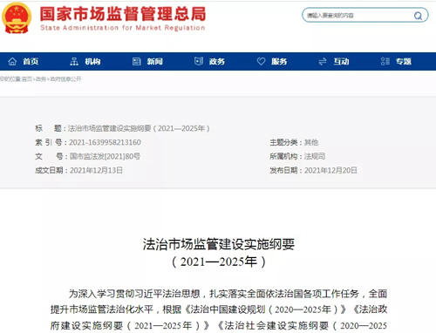This screenshot has width=436, height=333.
Task: Go to the 互动 navigation item
Action: [x=341, y=61]
